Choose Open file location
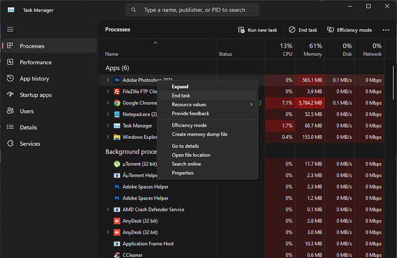The image size is (397, 258). pyautogui.click(x=207, y=155)
